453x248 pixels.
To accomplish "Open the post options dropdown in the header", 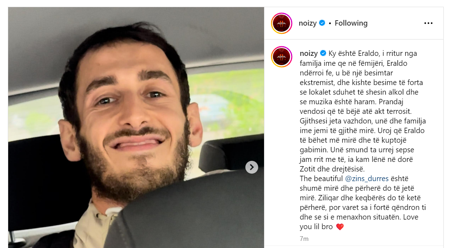I will 428,23.
